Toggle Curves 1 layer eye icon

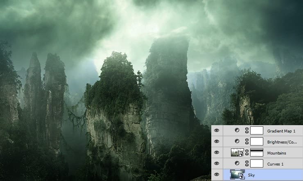coord(217,163)
